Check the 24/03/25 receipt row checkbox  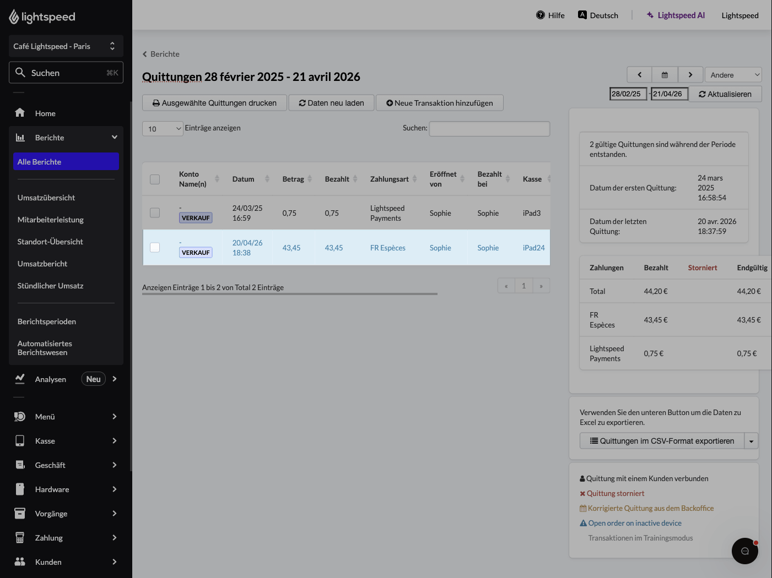pyautogui.click(x=155, y=212)
